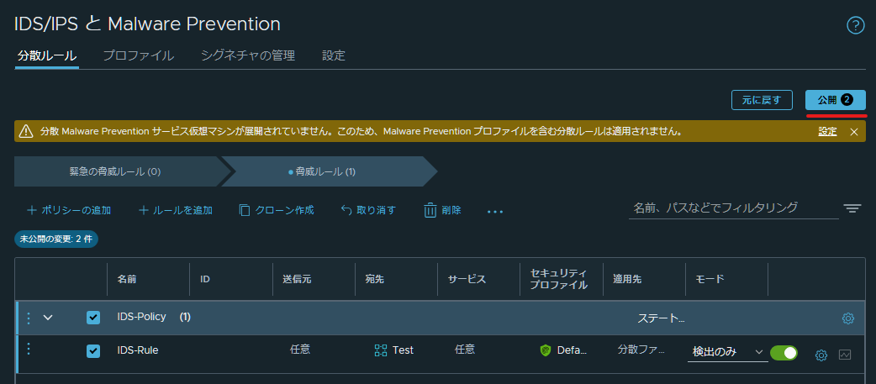Viewport: 876px width, 384px height.
Task: Click the 未公開の変更: 2 件 badge
Action: (56, 239)
